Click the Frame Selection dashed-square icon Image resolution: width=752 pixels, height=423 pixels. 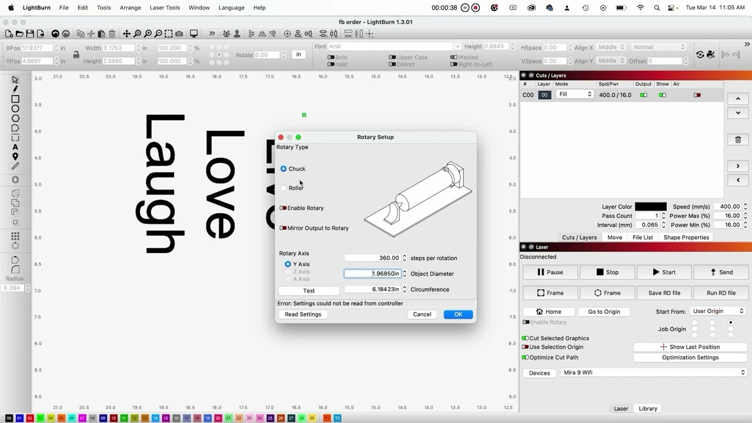coord(169,34)
